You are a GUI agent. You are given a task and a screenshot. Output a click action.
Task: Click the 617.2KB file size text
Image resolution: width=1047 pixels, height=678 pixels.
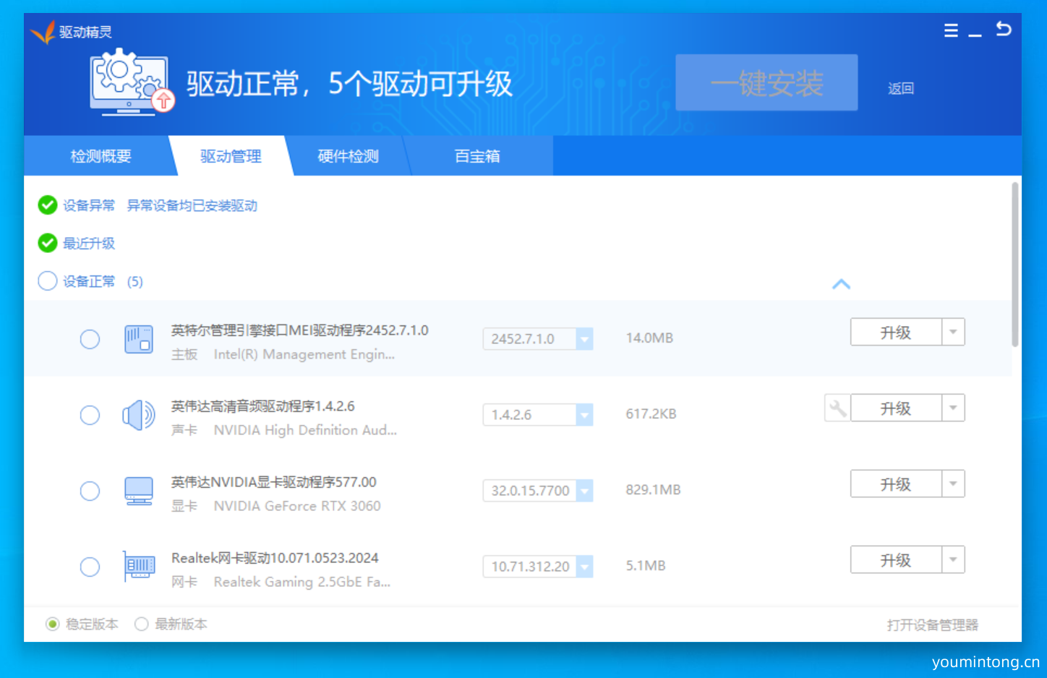pyautogui.click(x=651, y=413)
